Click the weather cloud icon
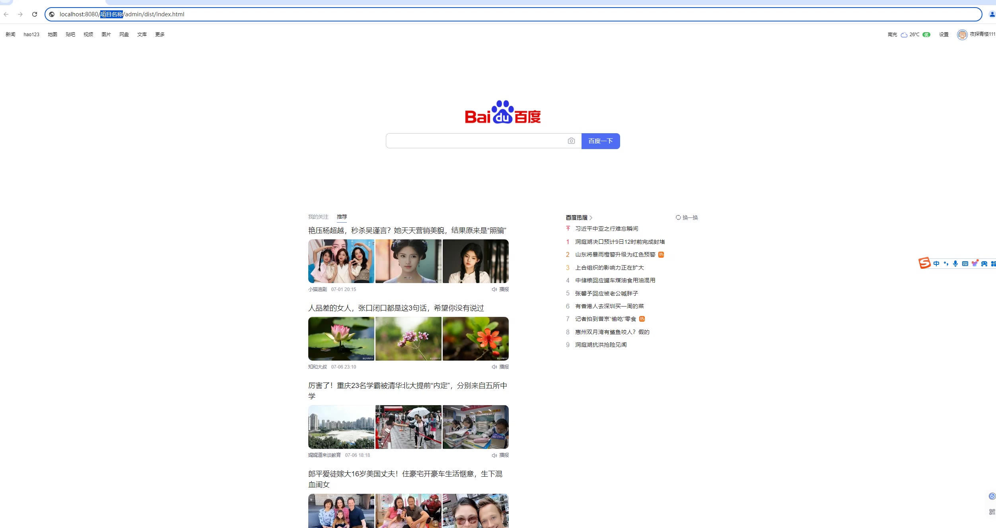The height and width of the screenshot is (528, 996). (x=904, y=35)
